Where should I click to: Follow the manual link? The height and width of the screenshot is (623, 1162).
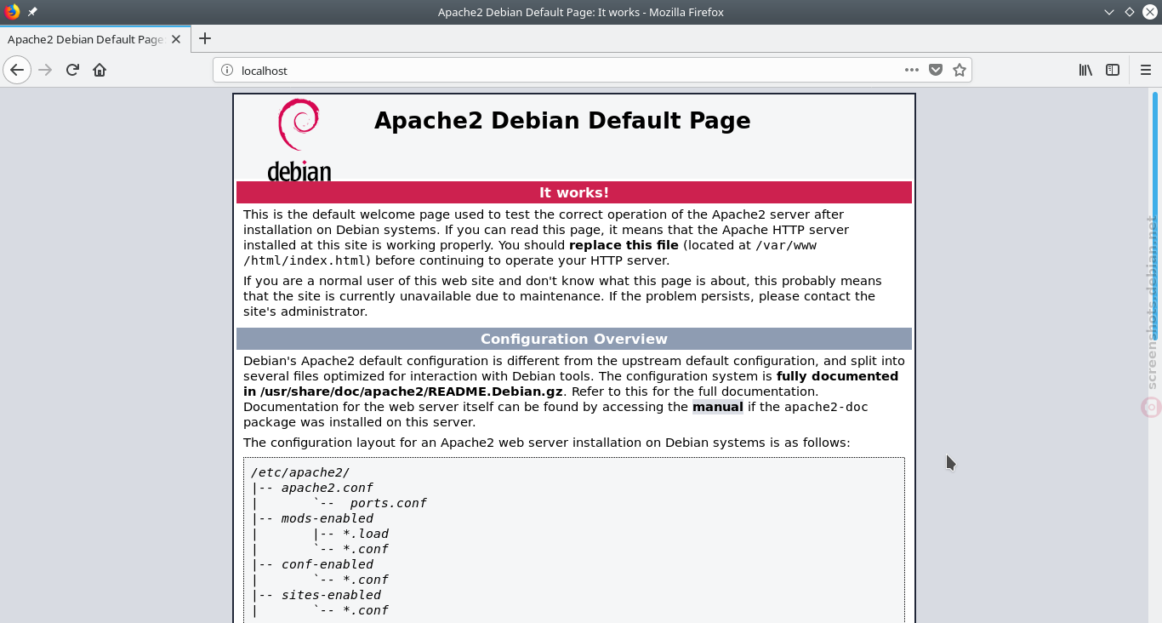[x=718, y=407]
